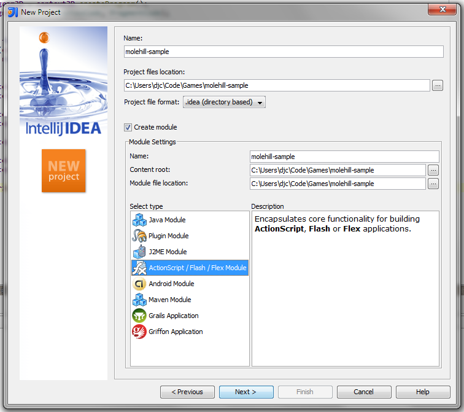Select Java Module type
This screenshot has width=464, height=412.
click(190, 220)
